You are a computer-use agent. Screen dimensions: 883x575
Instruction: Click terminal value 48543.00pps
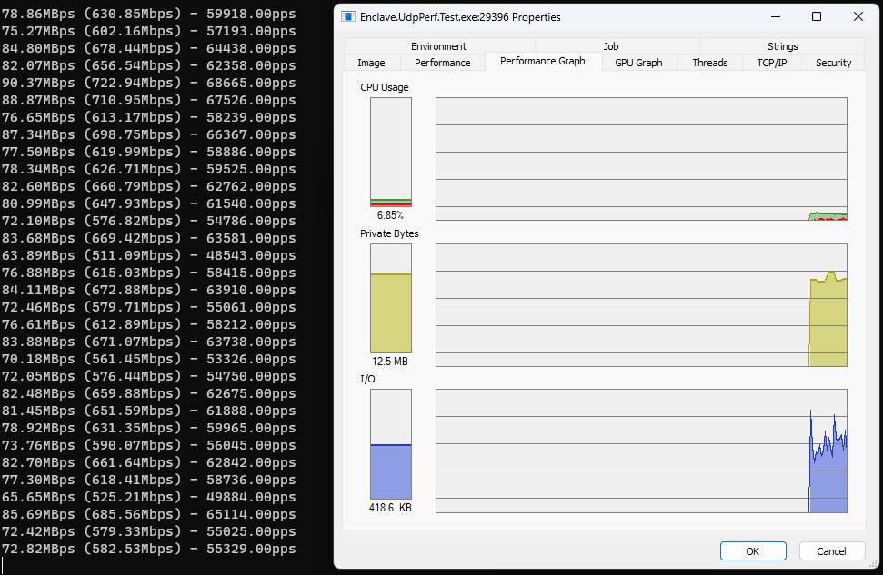[x=251, y=255]
